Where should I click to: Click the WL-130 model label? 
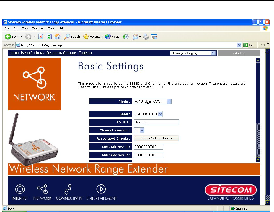(x=239, y=53)
